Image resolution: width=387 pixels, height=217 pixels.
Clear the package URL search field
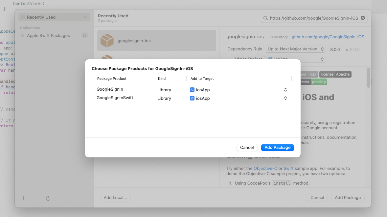coord(363,18)
